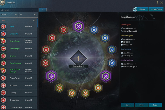Viewport: 165px width, 110px height.
Task: Click the Health Regen insignia icon
Action: coord(3,49)
